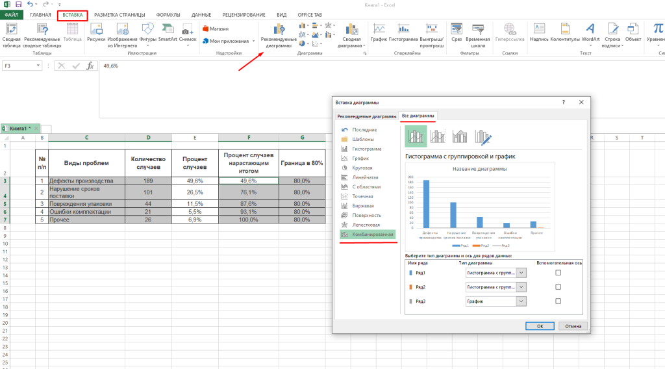This screenshot has height=369, width=665.
Task: Select the second combo chart subtype thumbnail
Action: coord(437,136)
